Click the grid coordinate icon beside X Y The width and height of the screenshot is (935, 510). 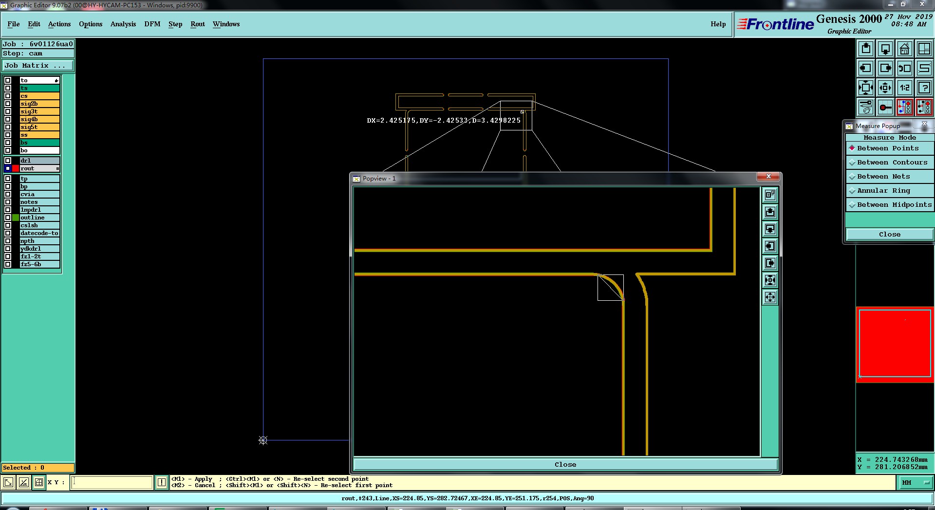(39, 482)
